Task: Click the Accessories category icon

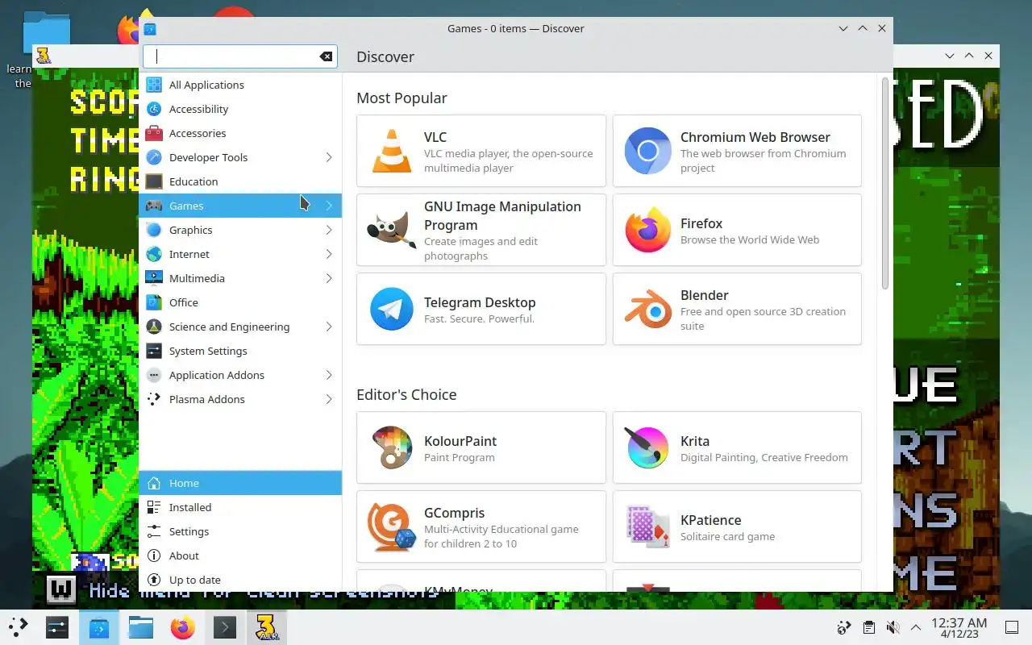Action: pos(154,133)
